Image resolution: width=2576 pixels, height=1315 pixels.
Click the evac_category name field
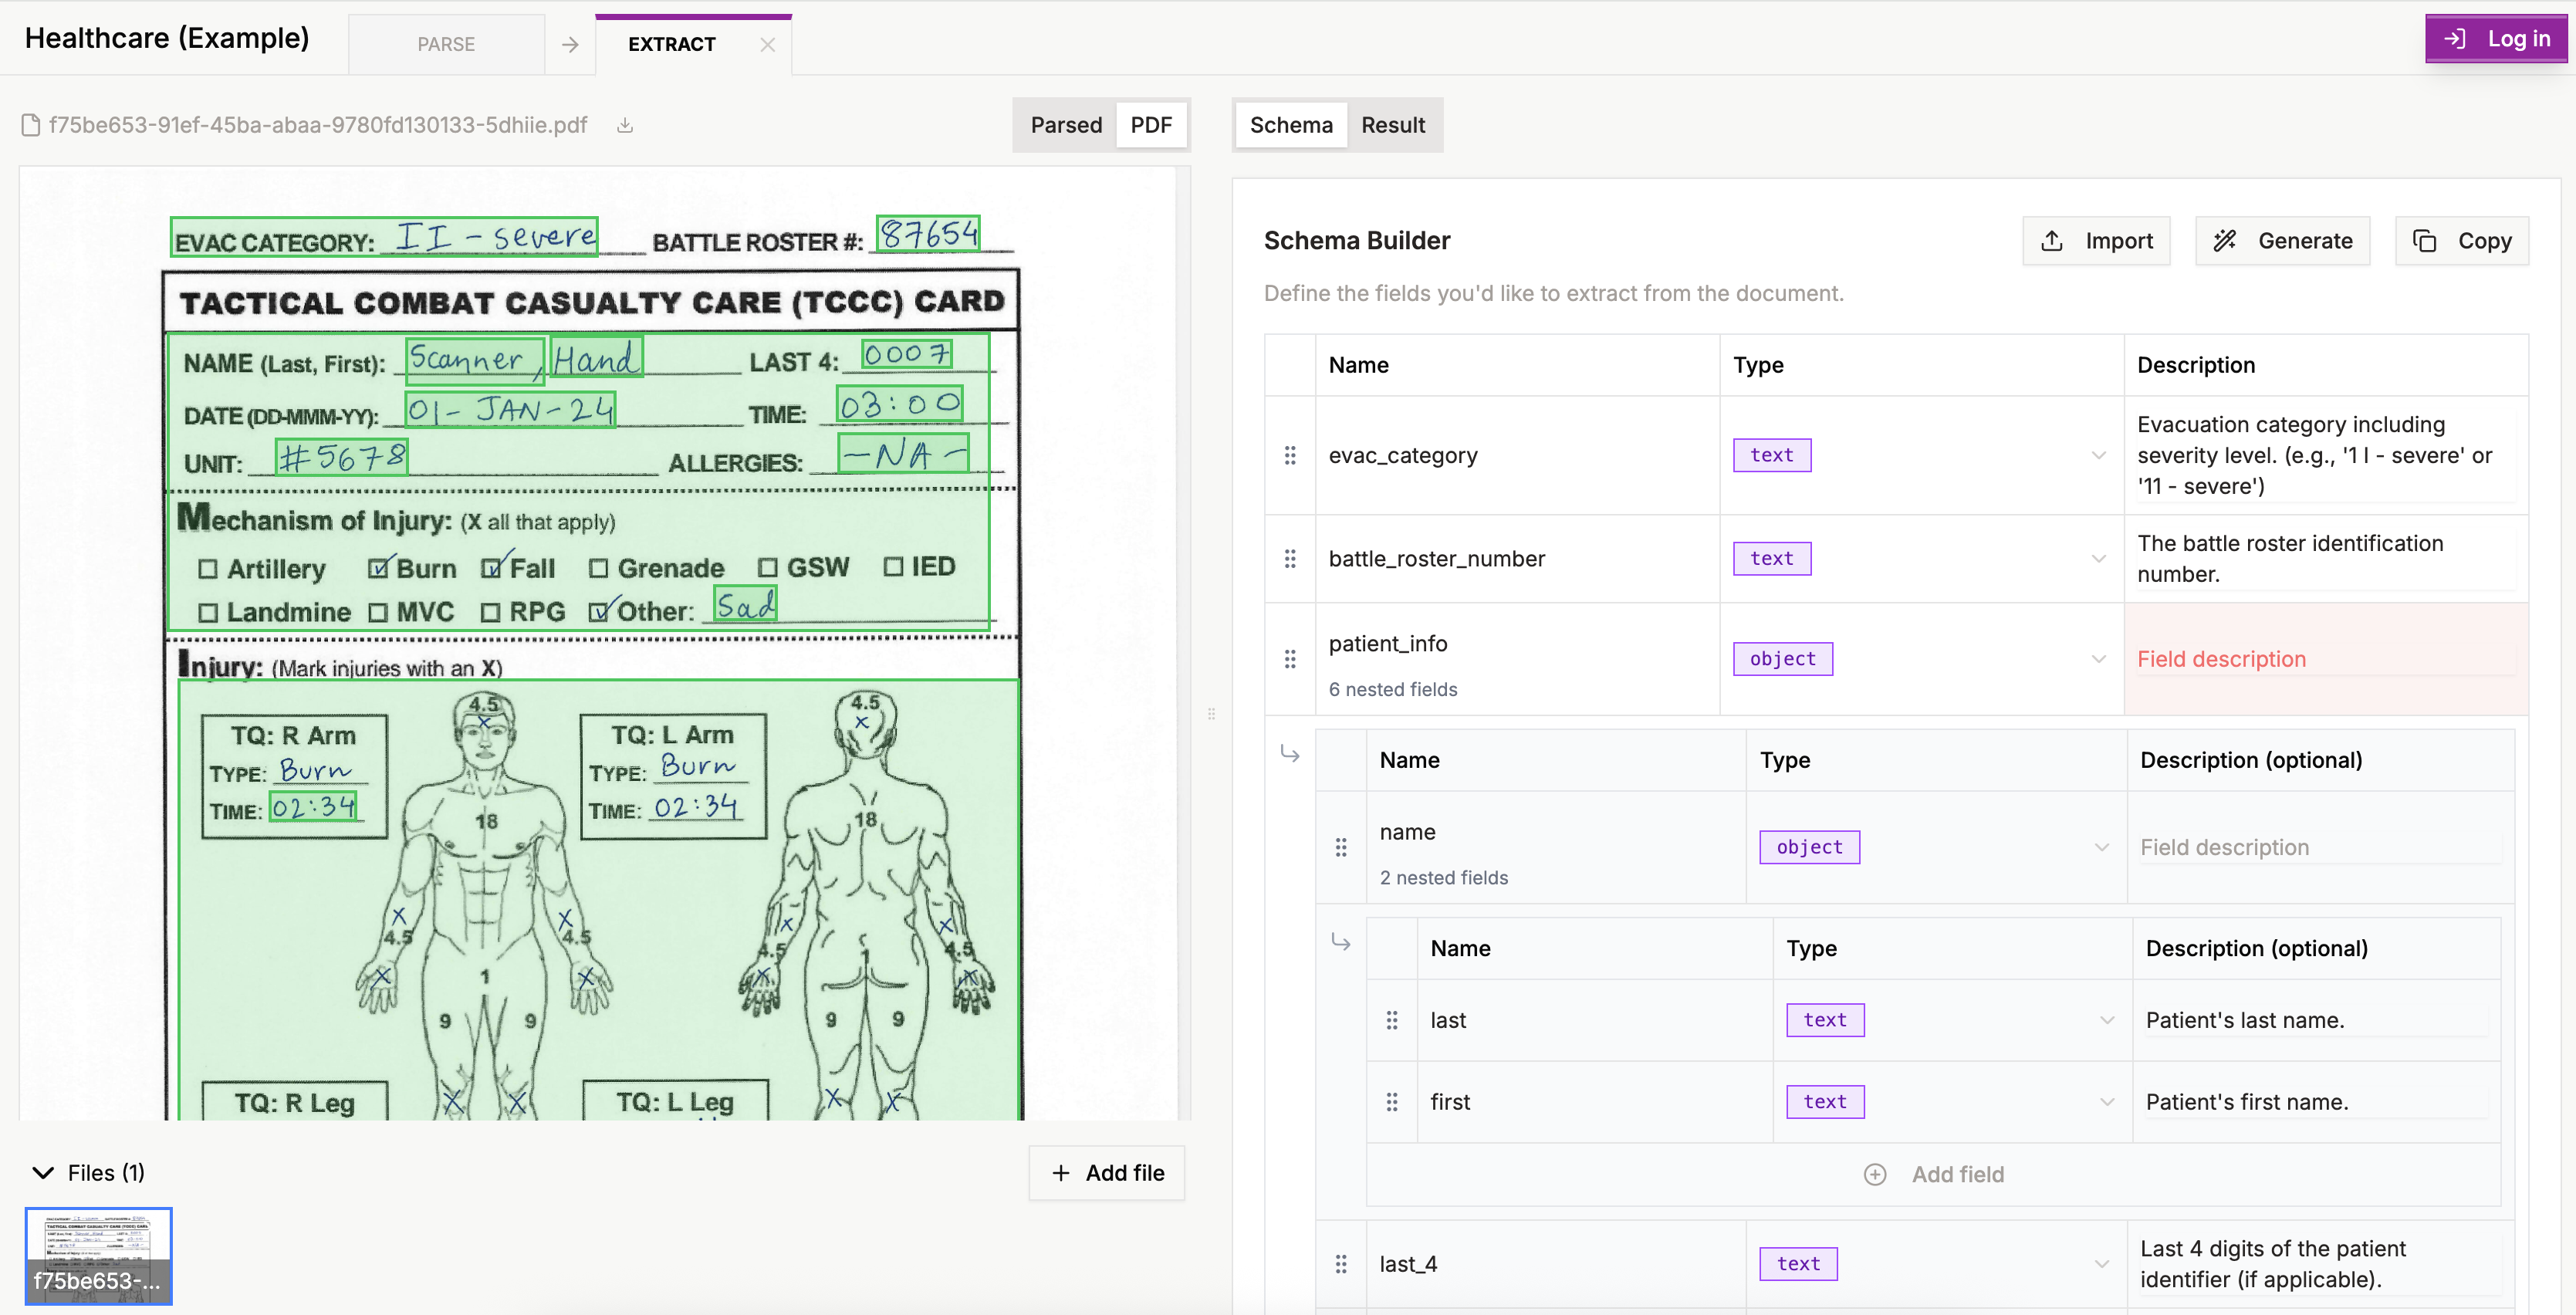click(x=1403, y=455)
